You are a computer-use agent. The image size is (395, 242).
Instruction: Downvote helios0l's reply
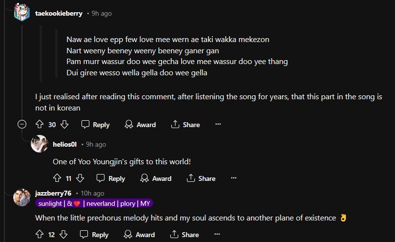coord(80,178)
